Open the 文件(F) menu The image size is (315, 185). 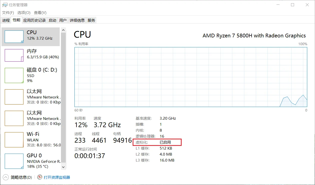coord(8,12)
